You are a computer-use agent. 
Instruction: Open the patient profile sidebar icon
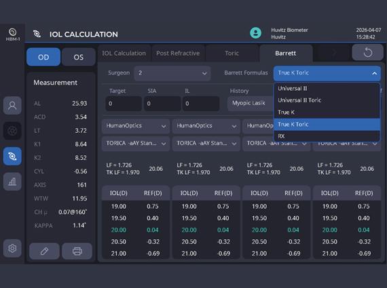[12, 106]
